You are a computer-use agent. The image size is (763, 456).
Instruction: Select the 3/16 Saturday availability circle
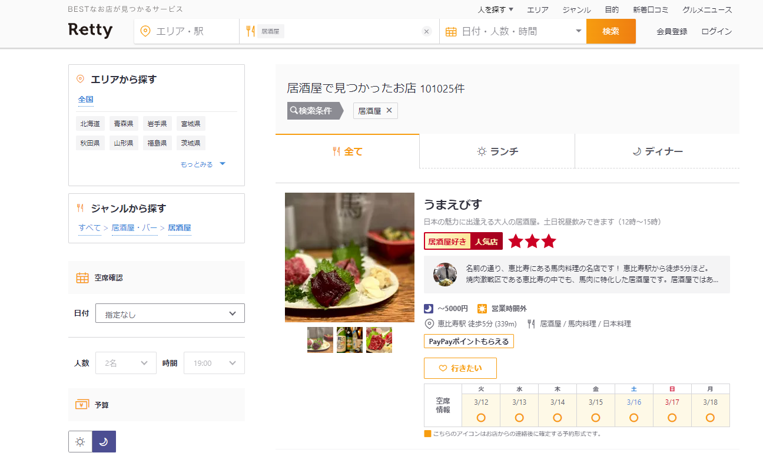point(634,418)
